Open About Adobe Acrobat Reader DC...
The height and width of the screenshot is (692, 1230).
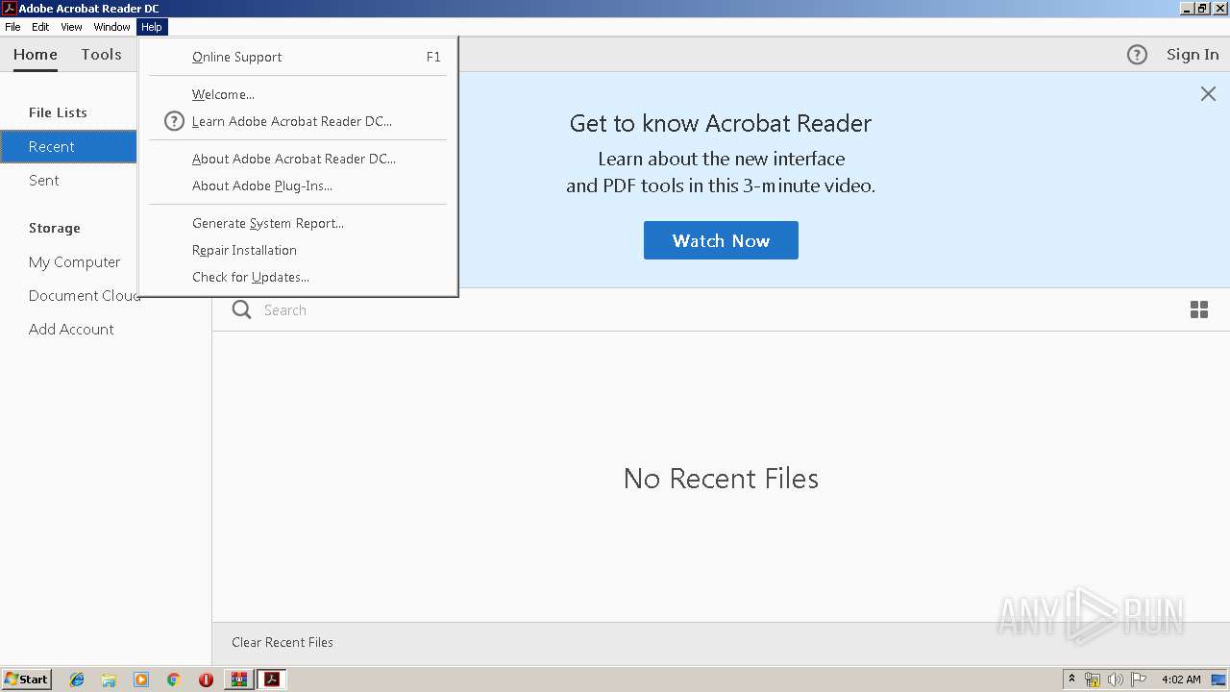point(298,159)
